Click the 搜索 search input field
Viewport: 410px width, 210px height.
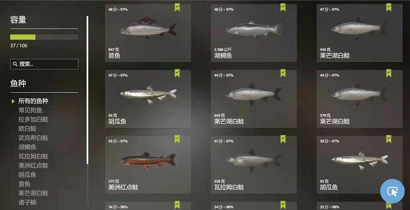(x=44, y=64)
